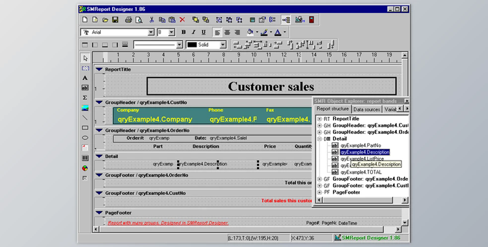Click the design area's right scroll arrow
This screenshot has width=488, height=247.
[398, 229]
